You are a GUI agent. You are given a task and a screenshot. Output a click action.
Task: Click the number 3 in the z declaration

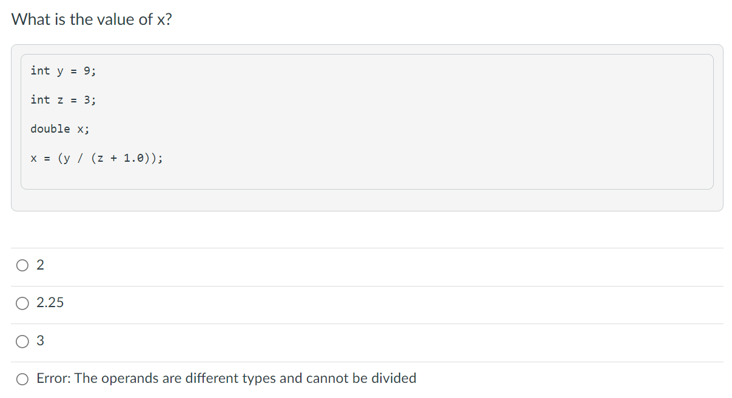coord(87,100)
